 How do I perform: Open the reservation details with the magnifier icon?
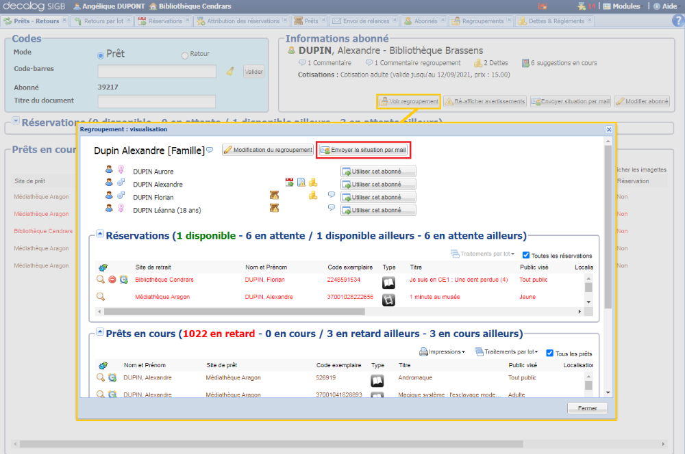(x=99, y=280)
